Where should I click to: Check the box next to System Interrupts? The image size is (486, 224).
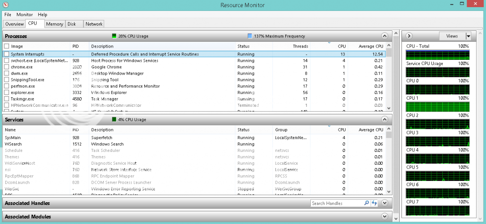pyautogui.click(x=7, y=54)
